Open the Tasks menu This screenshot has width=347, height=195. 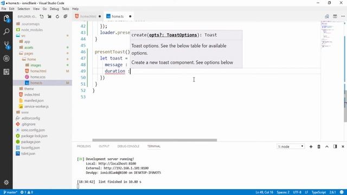click(65, 9)
